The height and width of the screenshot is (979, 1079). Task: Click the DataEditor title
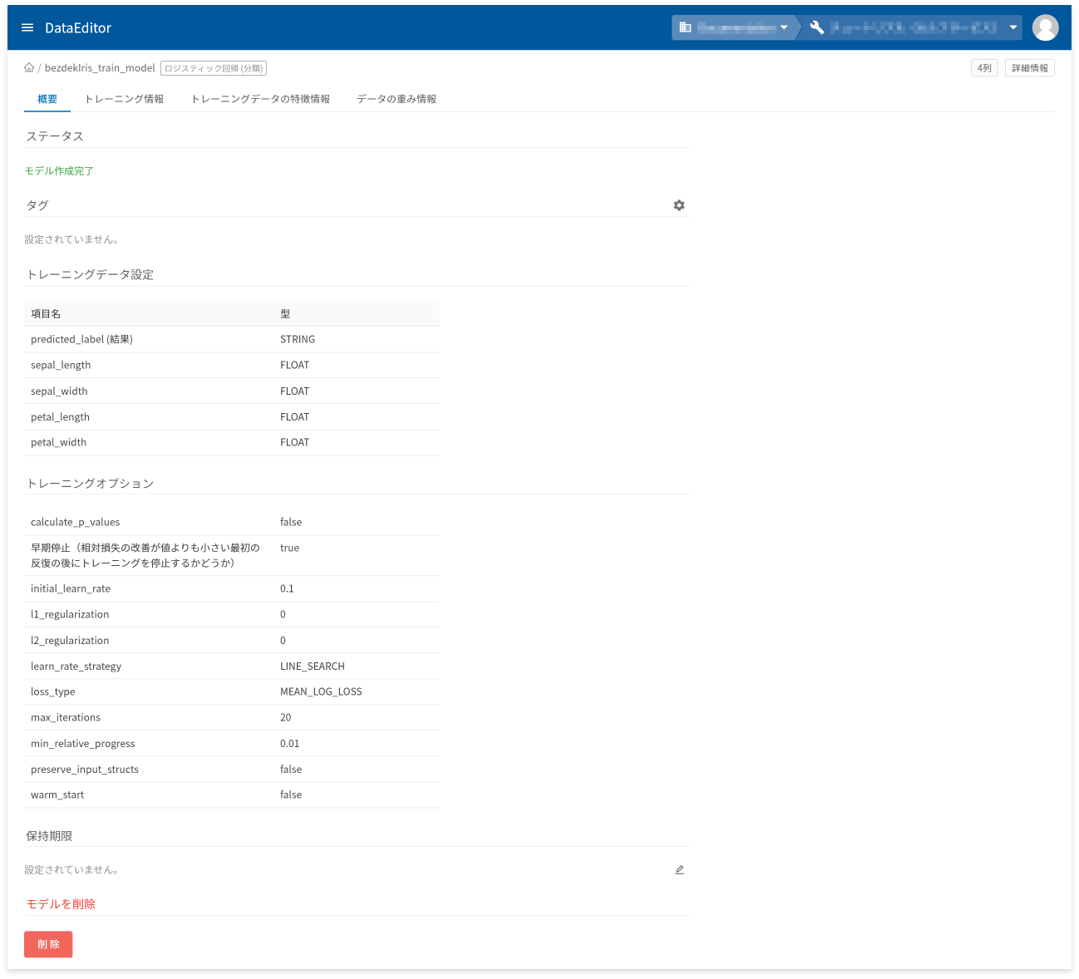78,27
